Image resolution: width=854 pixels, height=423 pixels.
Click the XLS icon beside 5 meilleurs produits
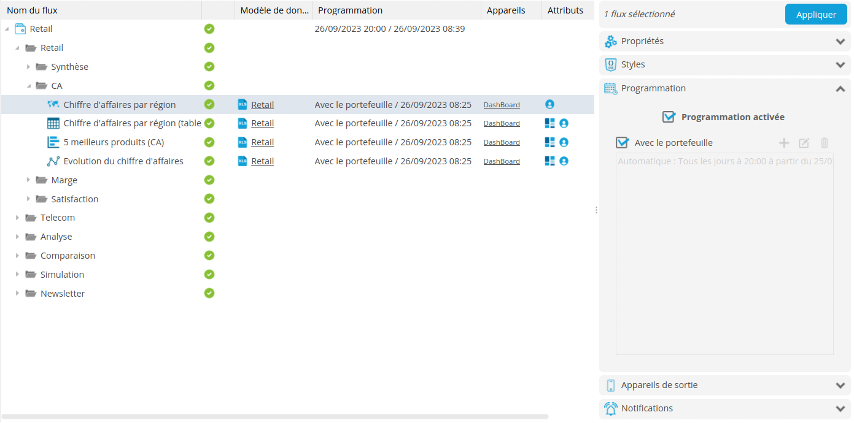pos(243,142)
